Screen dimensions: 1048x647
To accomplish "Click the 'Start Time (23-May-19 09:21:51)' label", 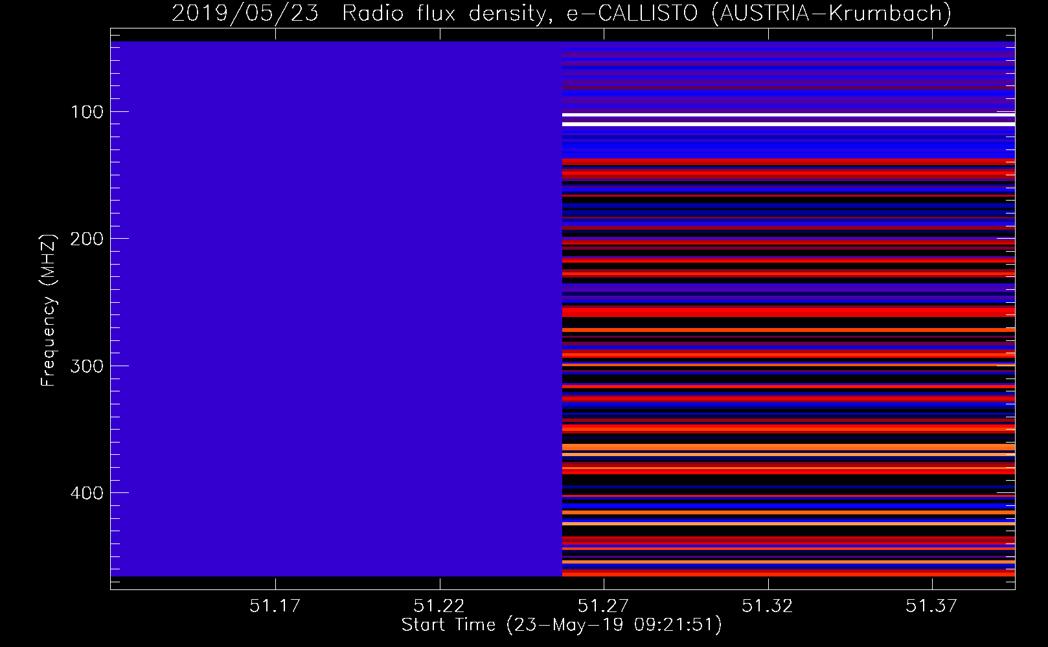I will pyautogui.click(x=562, y=625).
